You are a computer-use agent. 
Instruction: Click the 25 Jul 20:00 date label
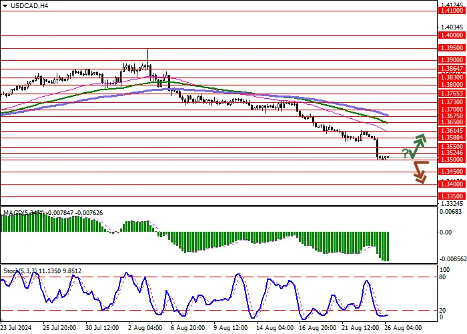pos(59,328)
